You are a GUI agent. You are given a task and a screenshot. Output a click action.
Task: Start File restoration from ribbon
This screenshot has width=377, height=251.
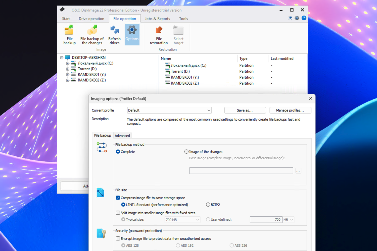pos(159,35)
